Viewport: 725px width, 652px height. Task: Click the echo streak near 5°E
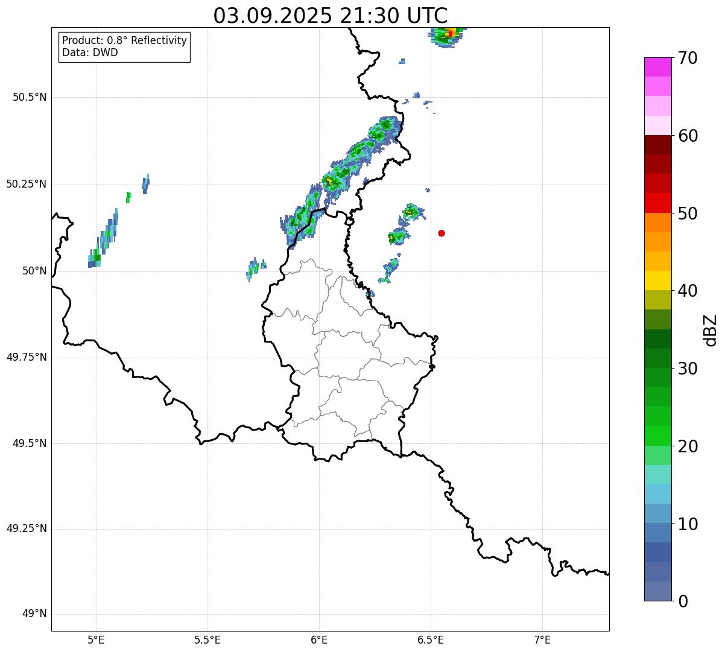[104, 238]
